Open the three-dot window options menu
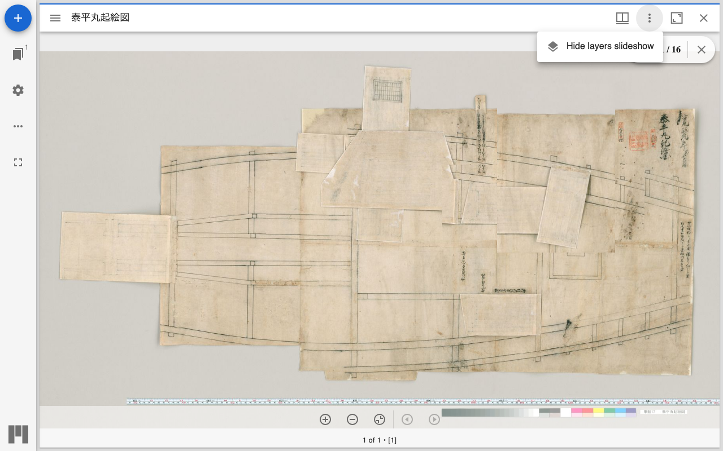Image resolution: width=723 pixels, height=451 pixels. [650, 18]
